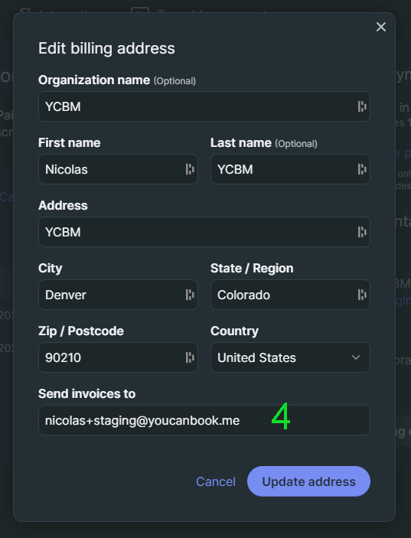Click into the First name field with Nicolas
Viewport: 411px width, 538px height.
[x=118, y=169]
